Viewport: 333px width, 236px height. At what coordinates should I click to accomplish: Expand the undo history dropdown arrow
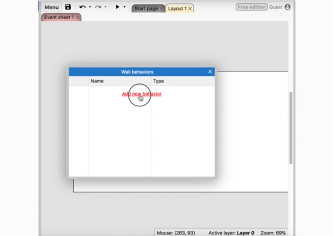90,7
